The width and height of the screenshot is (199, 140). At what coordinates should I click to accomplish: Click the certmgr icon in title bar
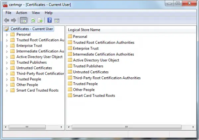click(x=5, y=5)
